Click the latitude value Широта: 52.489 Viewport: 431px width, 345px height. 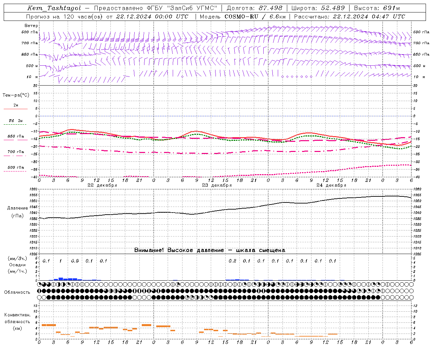click(318, 8)
